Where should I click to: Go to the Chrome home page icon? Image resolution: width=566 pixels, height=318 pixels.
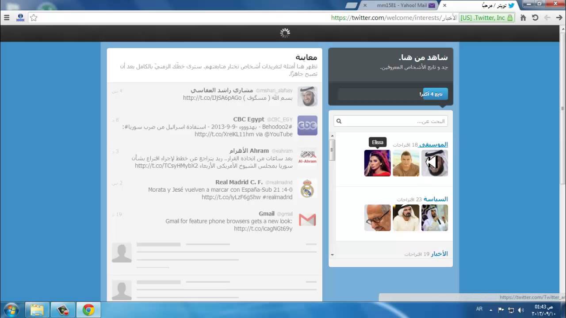coord(523,18)
